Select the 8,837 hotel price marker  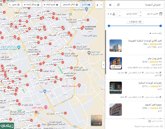pyautogui.click(x=24, y=8)
